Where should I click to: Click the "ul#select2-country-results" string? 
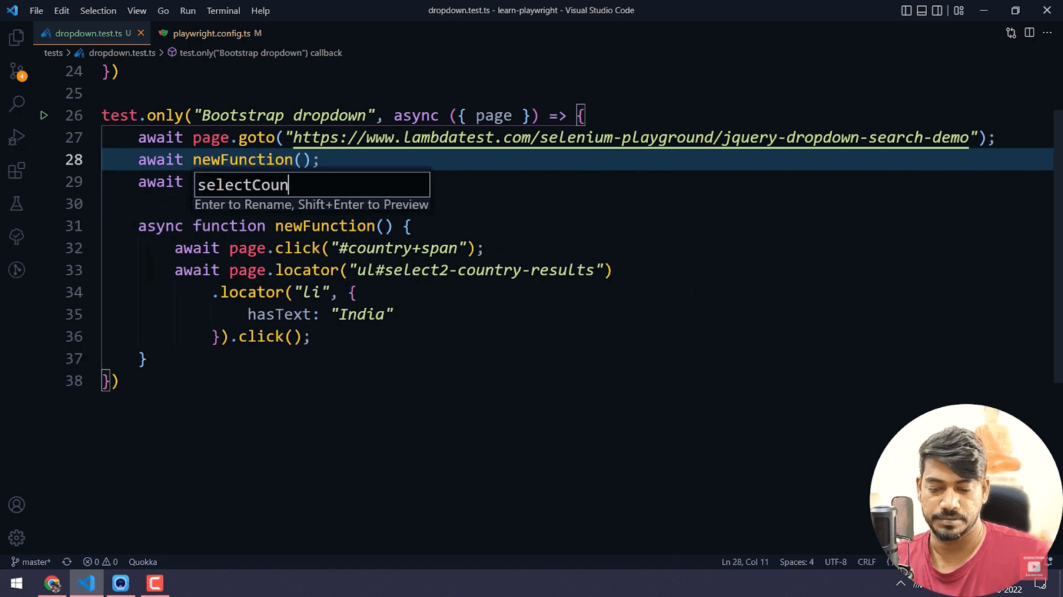coord(476,270)
